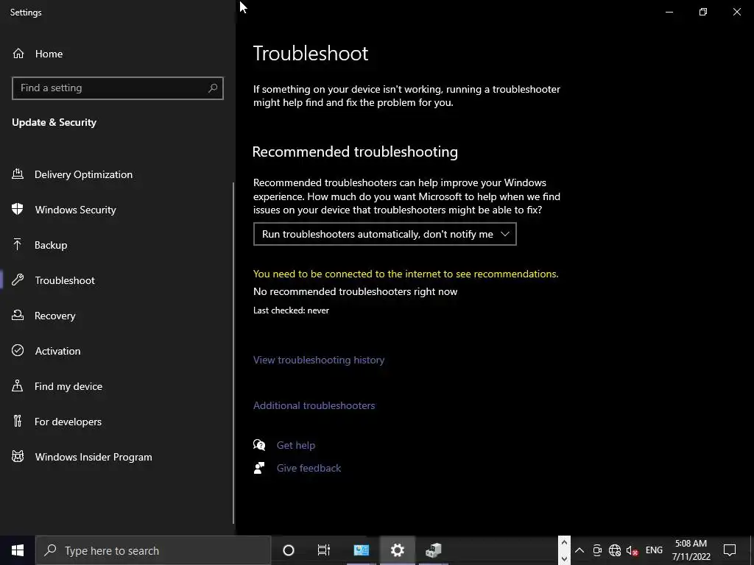Click the sidebar vertical scrollbar

tap(233, 353)
